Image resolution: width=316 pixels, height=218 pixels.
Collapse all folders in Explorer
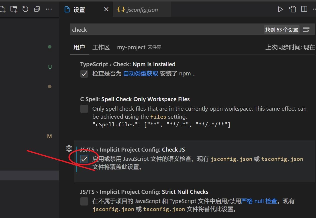pyautogui.click(x=37, y=9)
